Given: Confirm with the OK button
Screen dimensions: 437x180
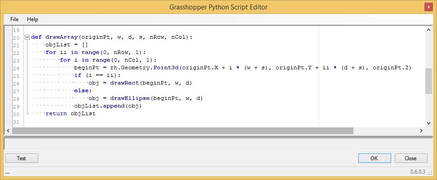Looking at the screenshot, I should 374,158.
